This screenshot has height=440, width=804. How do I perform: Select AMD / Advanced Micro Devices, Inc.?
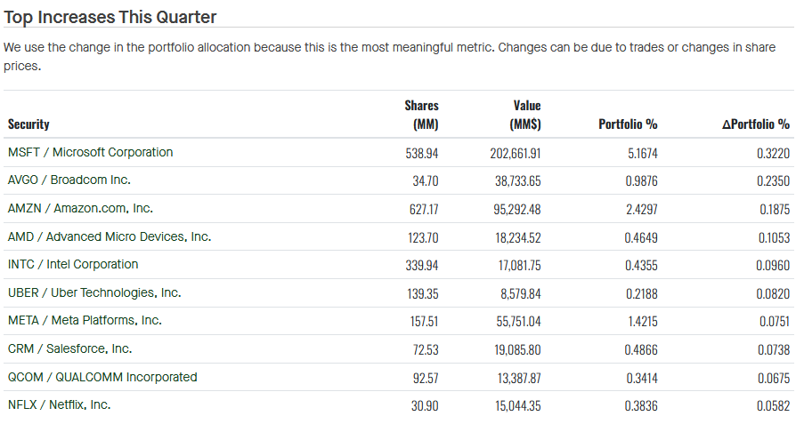tap(109, 237)
